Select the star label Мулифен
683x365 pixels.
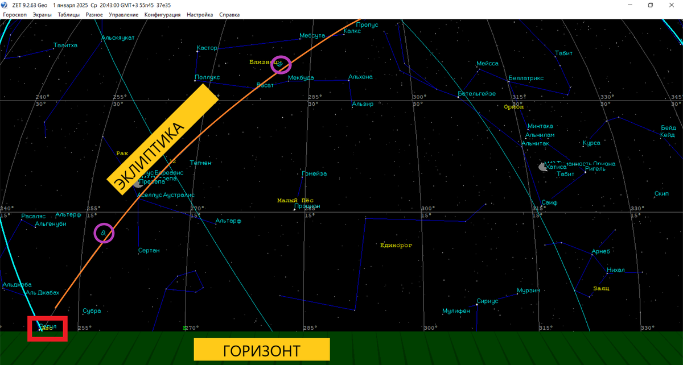click(x=456, y=311)
